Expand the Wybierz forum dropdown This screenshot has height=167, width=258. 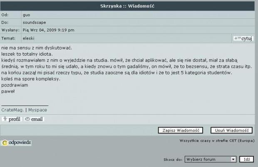(x=211, y=159)
